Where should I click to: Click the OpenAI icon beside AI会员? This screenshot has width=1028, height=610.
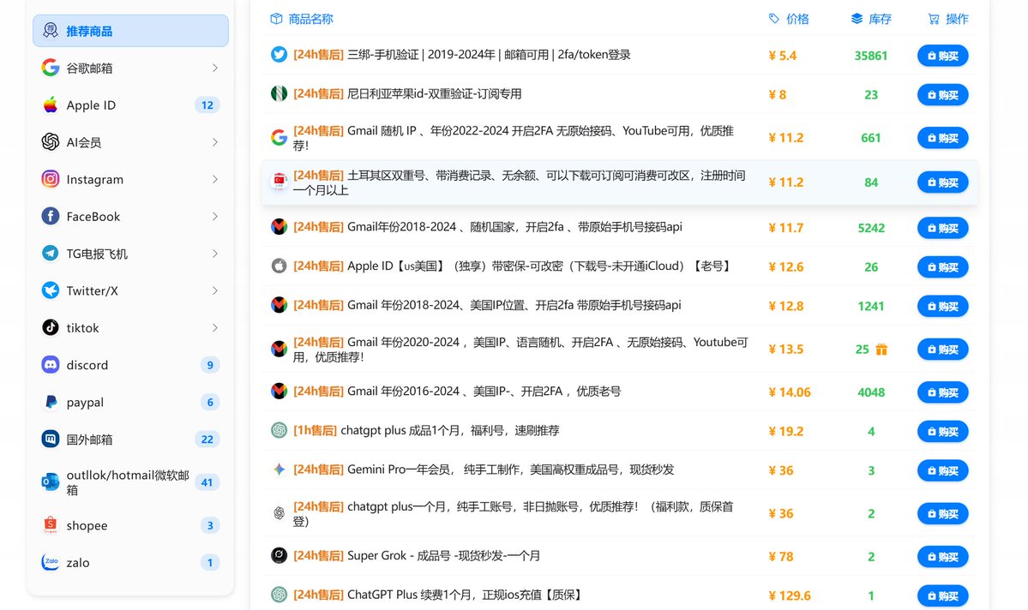[51, 141]
